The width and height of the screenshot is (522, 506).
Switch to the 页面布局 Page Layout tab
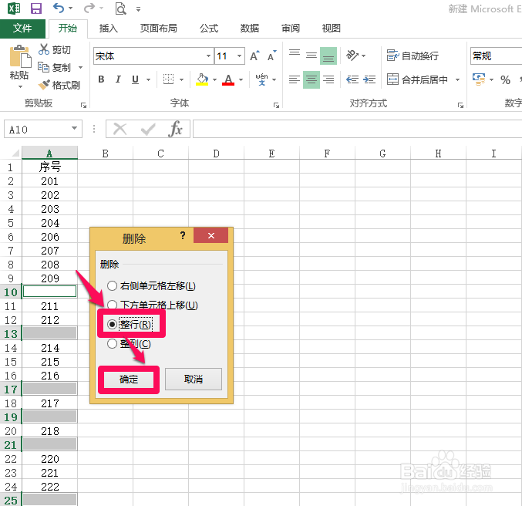click(x=159, y=29)
